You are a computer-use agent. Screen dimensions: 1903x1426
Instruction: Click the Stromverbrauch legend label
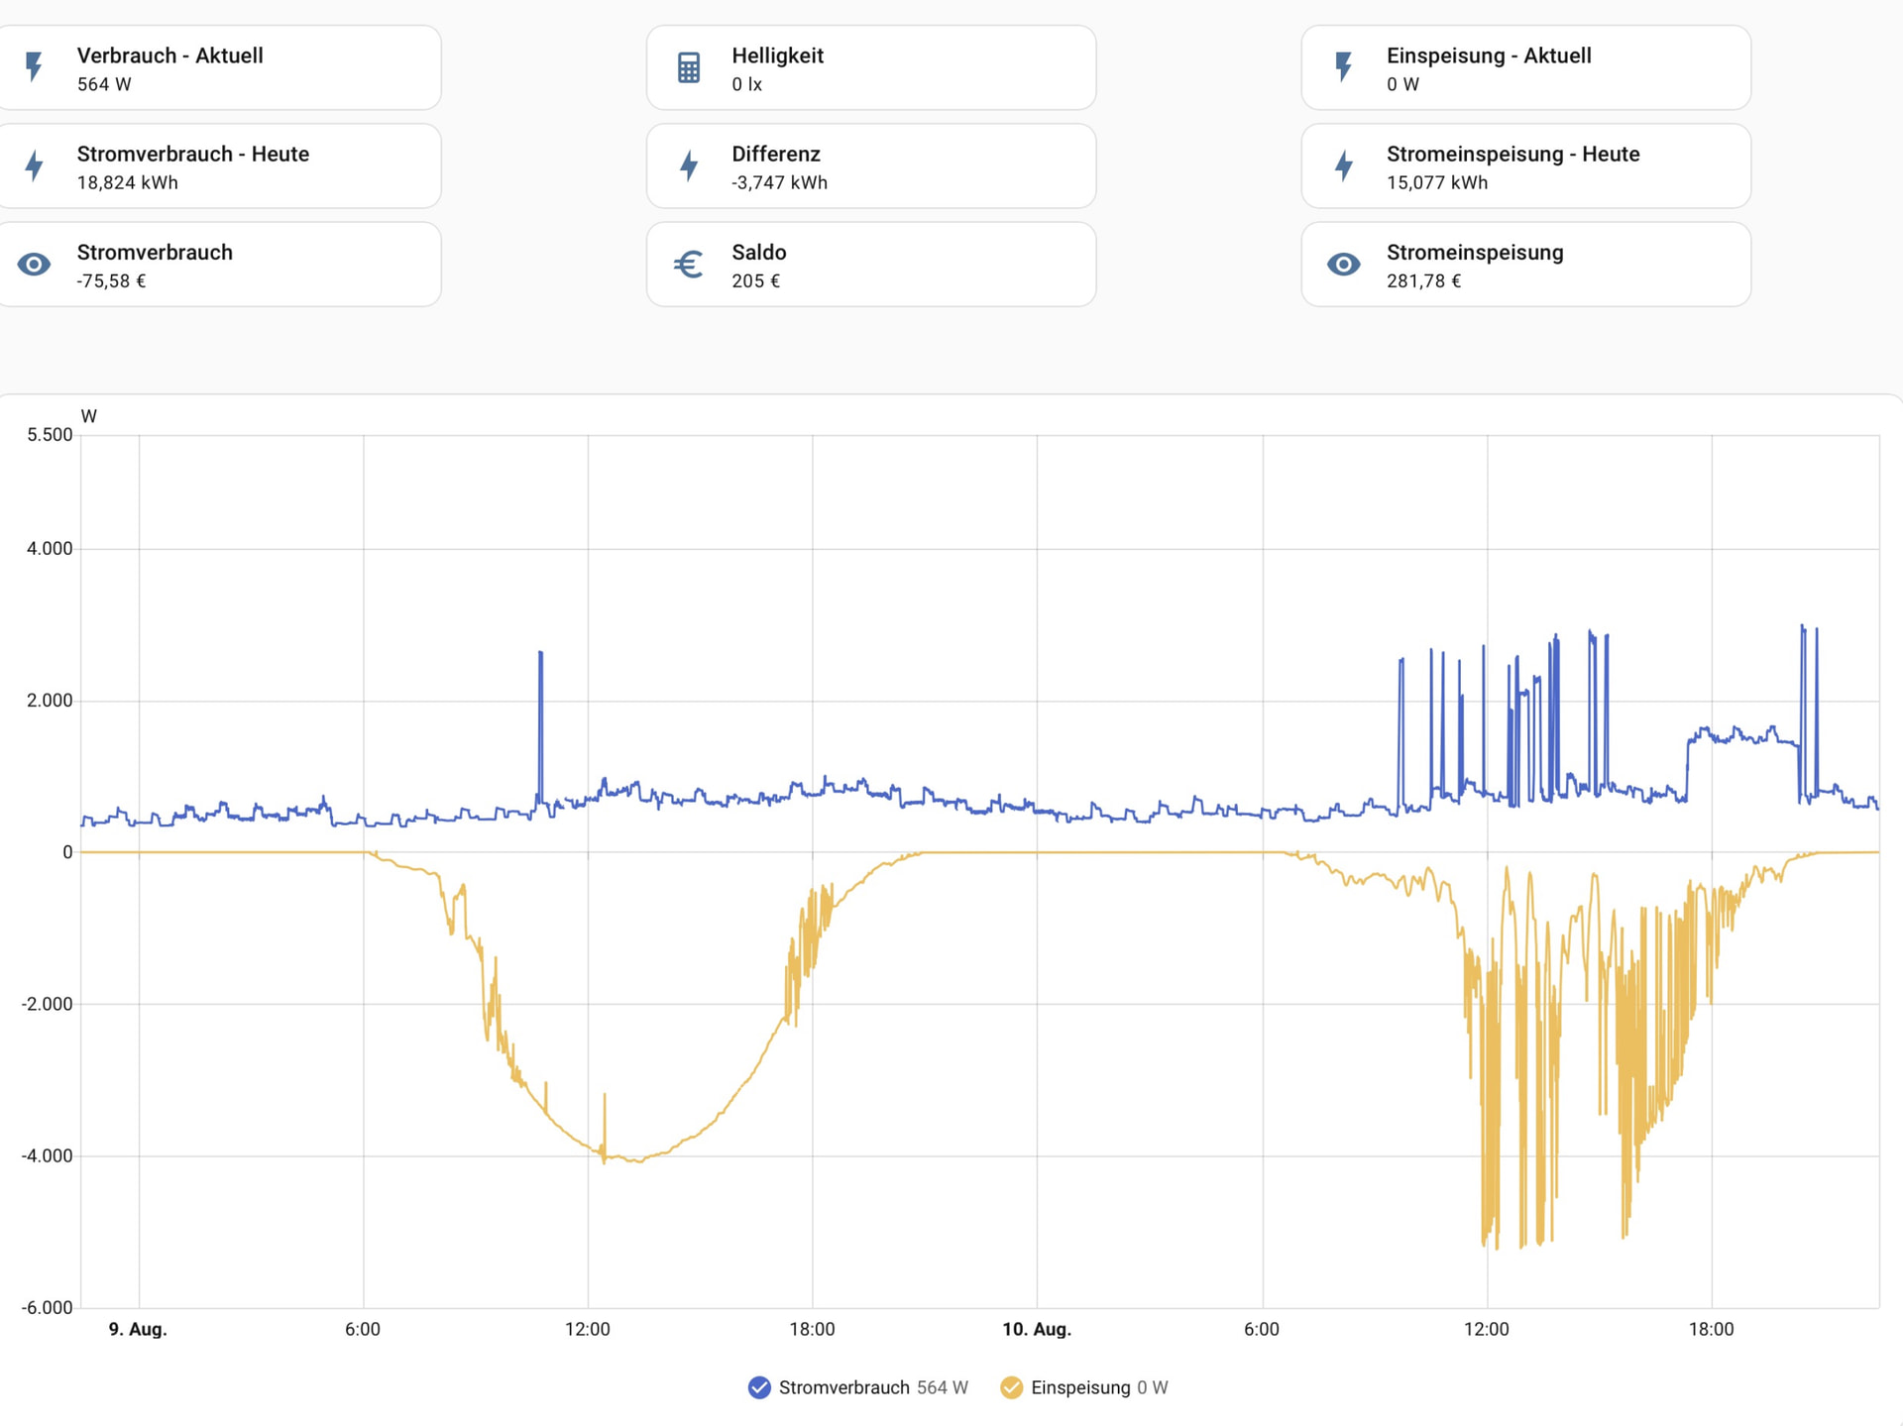(844, 1387)
